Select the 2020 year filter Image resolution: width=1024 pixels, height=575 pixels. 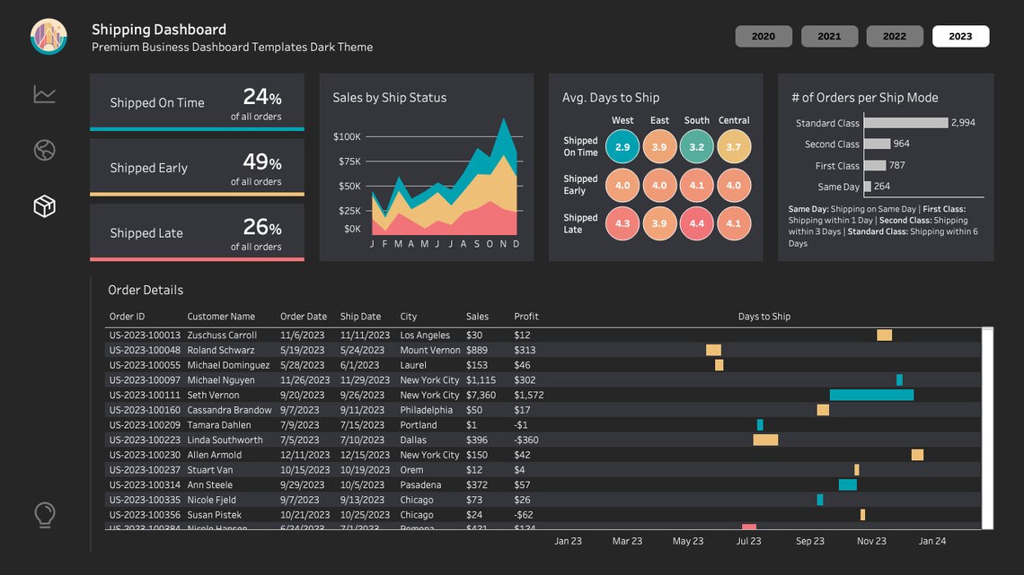(764, 37)
